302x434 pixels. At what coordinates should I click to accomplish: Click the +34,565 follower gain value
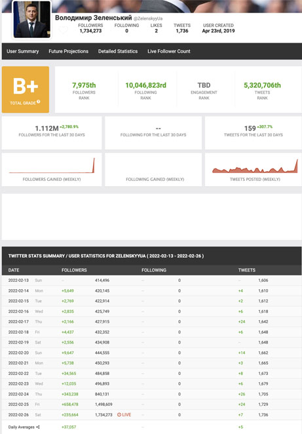[x=69, y=374]
